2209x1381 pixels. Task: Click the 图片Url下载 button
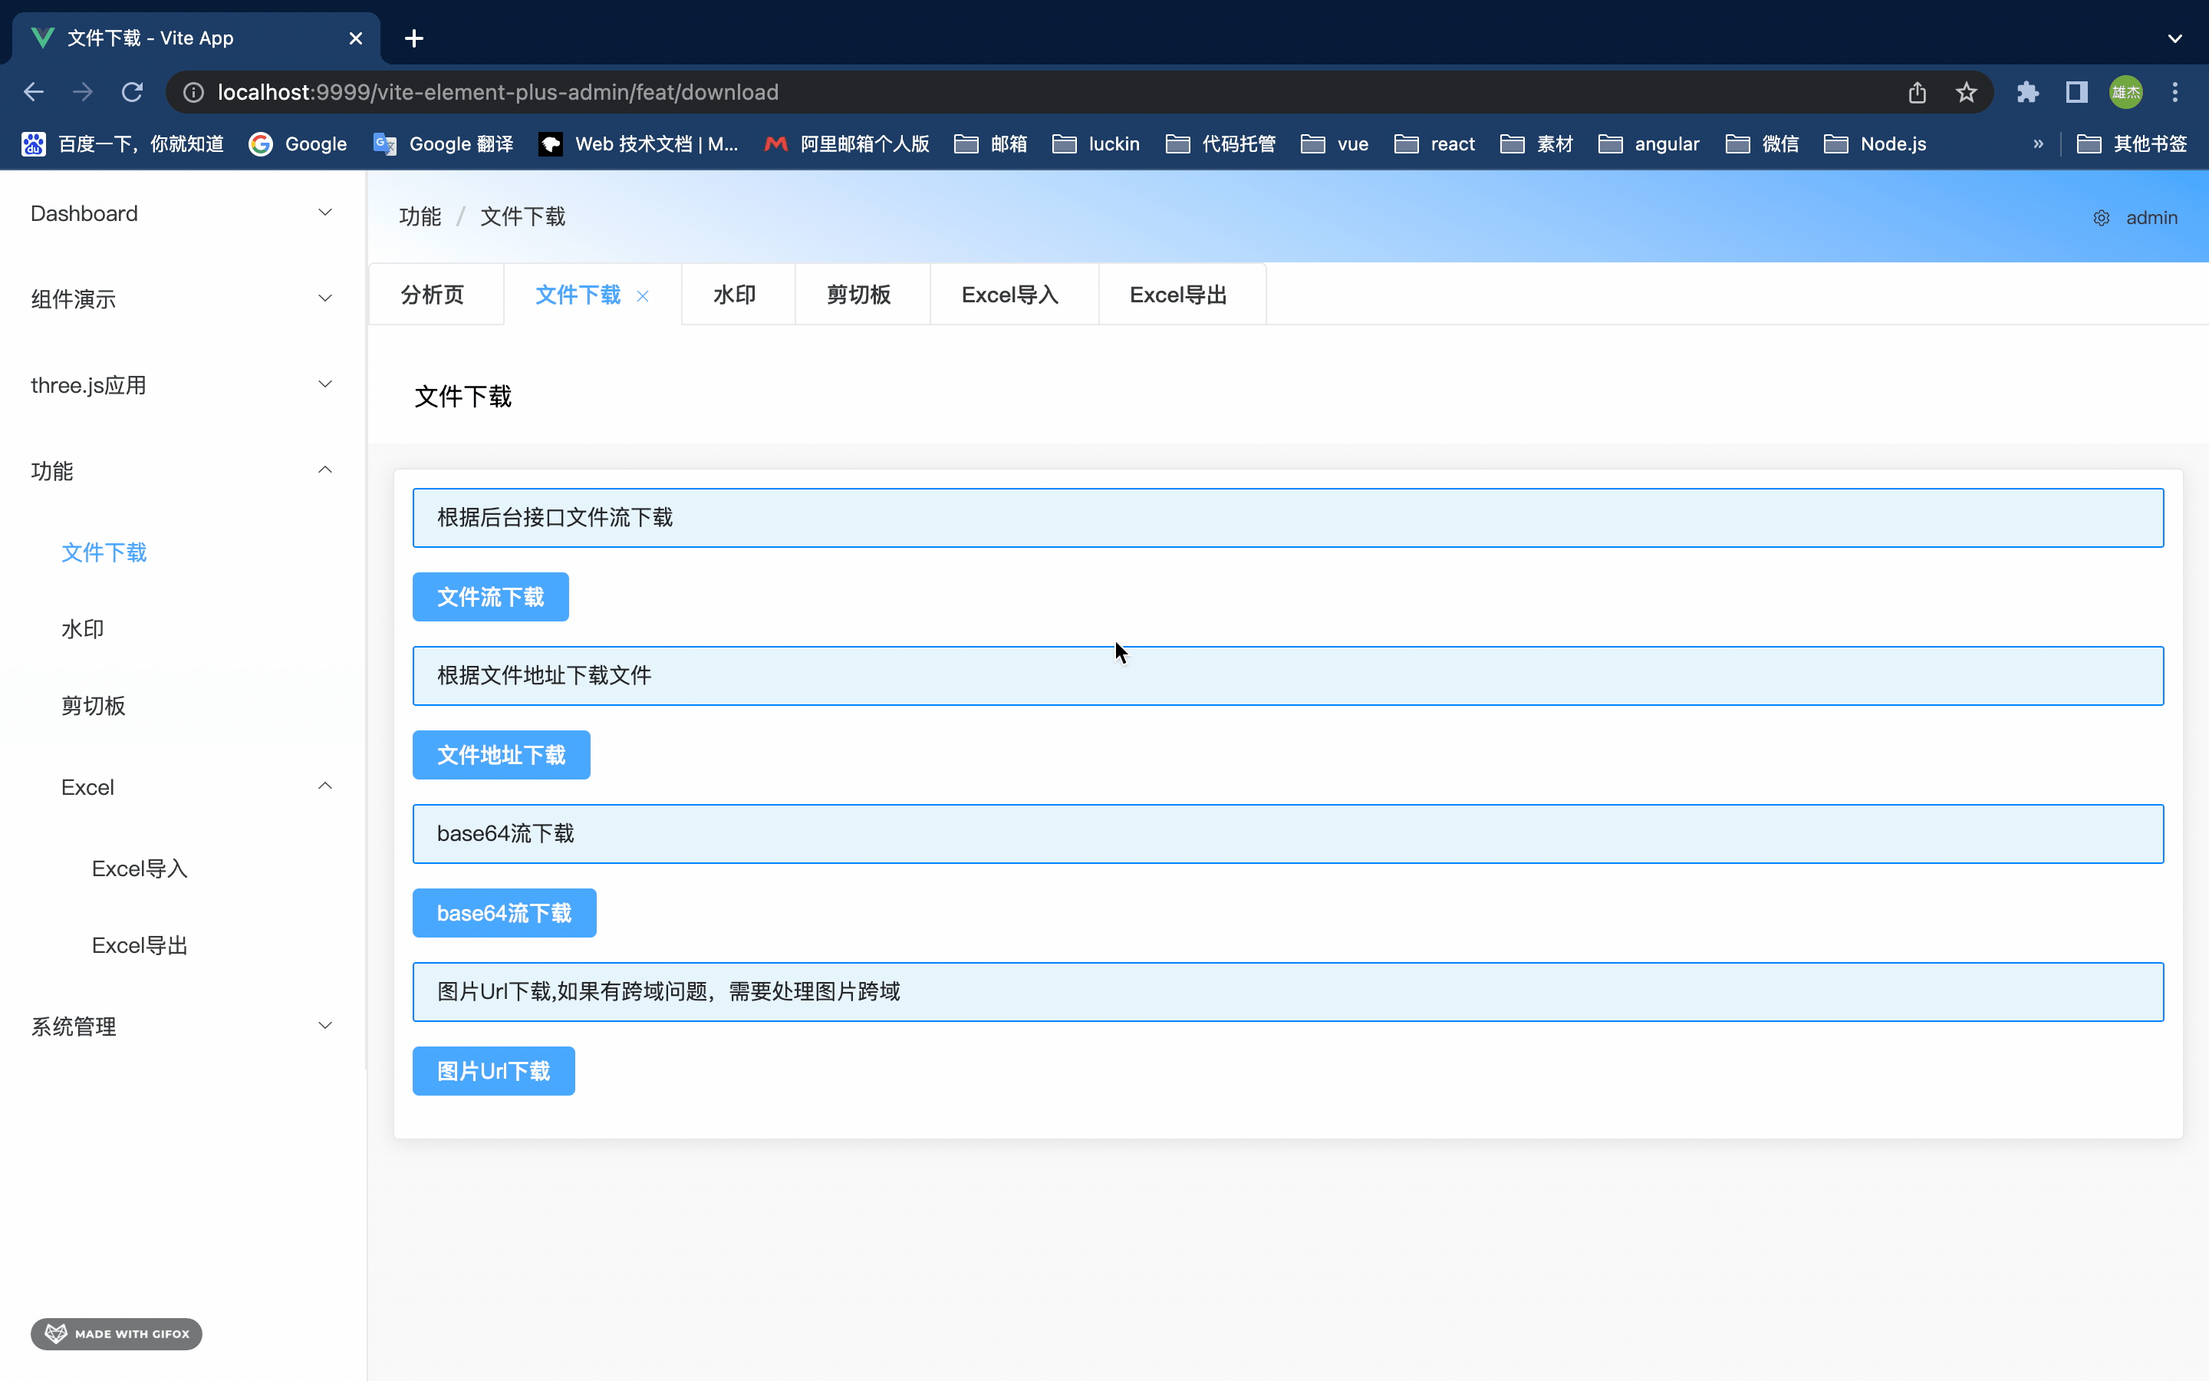point(493,1070)
